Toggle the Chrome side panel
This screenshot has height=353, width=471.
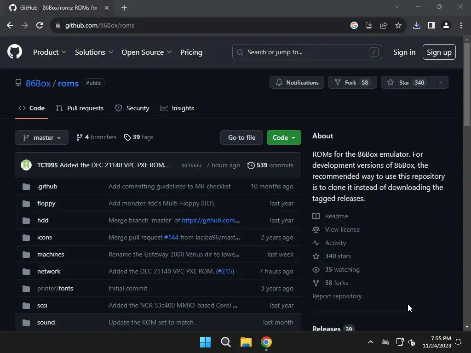coord(431,26)
